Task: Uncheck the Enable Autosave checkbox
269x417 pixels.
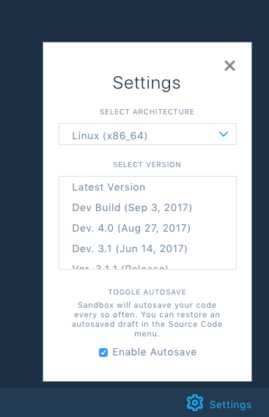Action: click(103, 353)
